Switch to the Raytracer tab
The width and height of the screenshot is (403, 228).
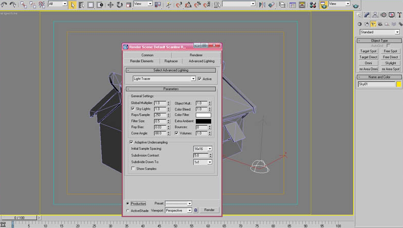pos(171,61)
